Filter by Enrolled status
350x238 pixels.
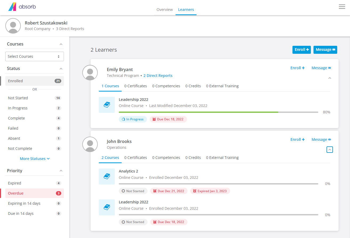coord(35,81)
